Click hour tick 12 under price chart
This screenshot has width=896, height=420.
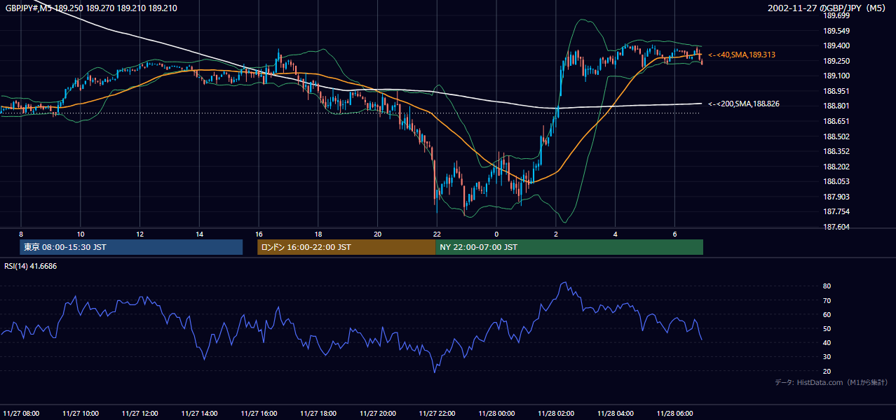coord(140,234)
